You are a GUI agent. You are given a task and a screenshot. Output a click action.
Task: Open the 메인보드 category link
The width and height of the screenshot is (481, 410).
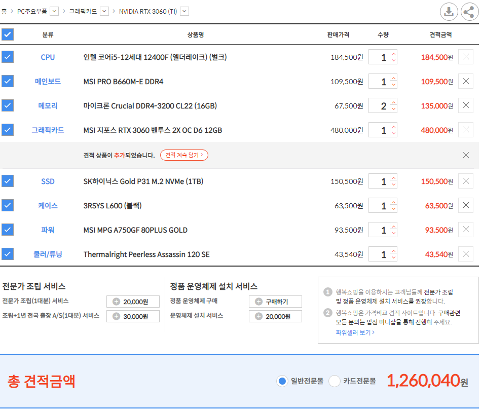pos(48,82)
